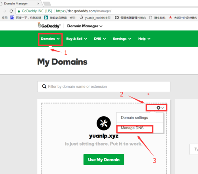Click the domain filter search field
Image resolution: width=198 pixels, height=174 pixels.
tap(104, 87)
